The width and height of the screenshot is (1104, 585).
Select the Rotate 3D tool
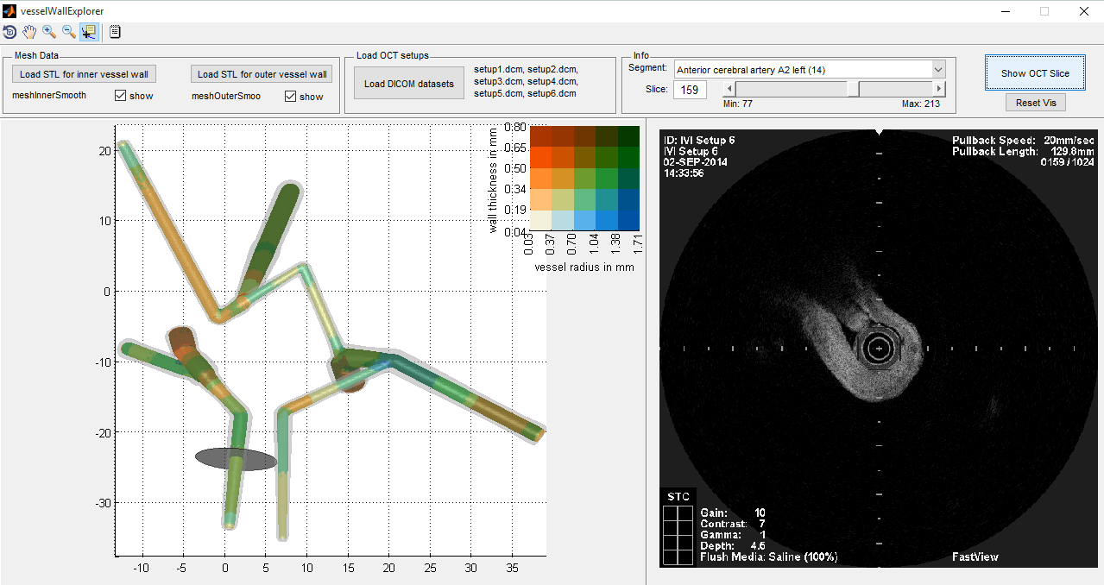(10, 33)
